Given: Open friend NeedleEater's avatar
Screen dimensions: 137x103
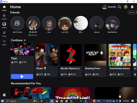Looking at the screenshot, I should [x=112, y=23].
